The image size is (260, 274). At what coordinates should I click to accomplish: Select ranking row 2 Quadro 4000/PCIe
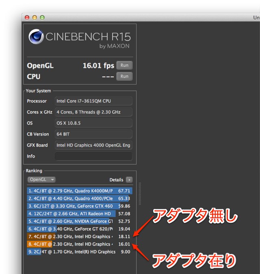[x=80, y=198]
